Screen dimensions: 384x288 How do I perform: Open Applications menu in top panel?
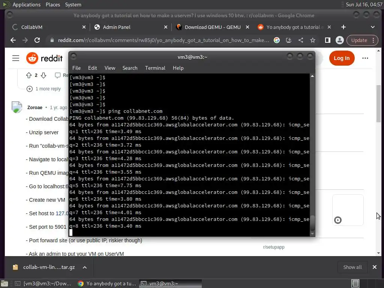[x=27, y=4]
